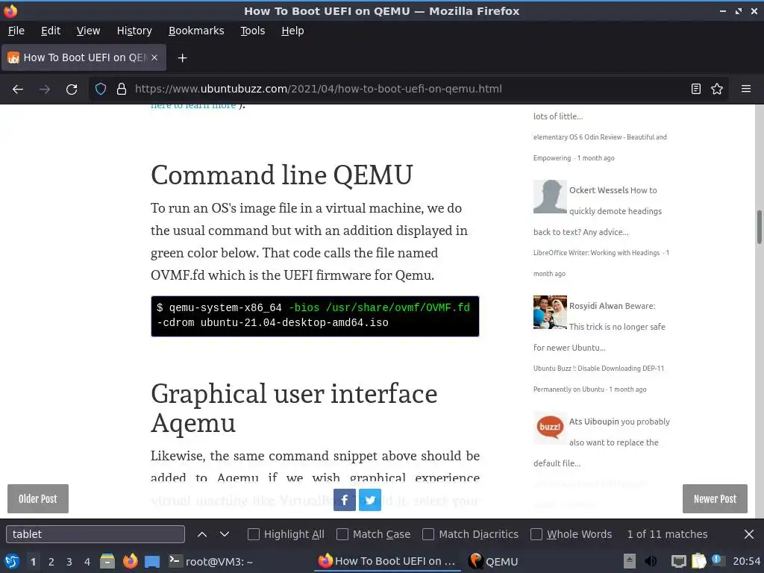764x573 pixels.
Task: Enable the Highlight All checkbox
Action: (254, 534)
